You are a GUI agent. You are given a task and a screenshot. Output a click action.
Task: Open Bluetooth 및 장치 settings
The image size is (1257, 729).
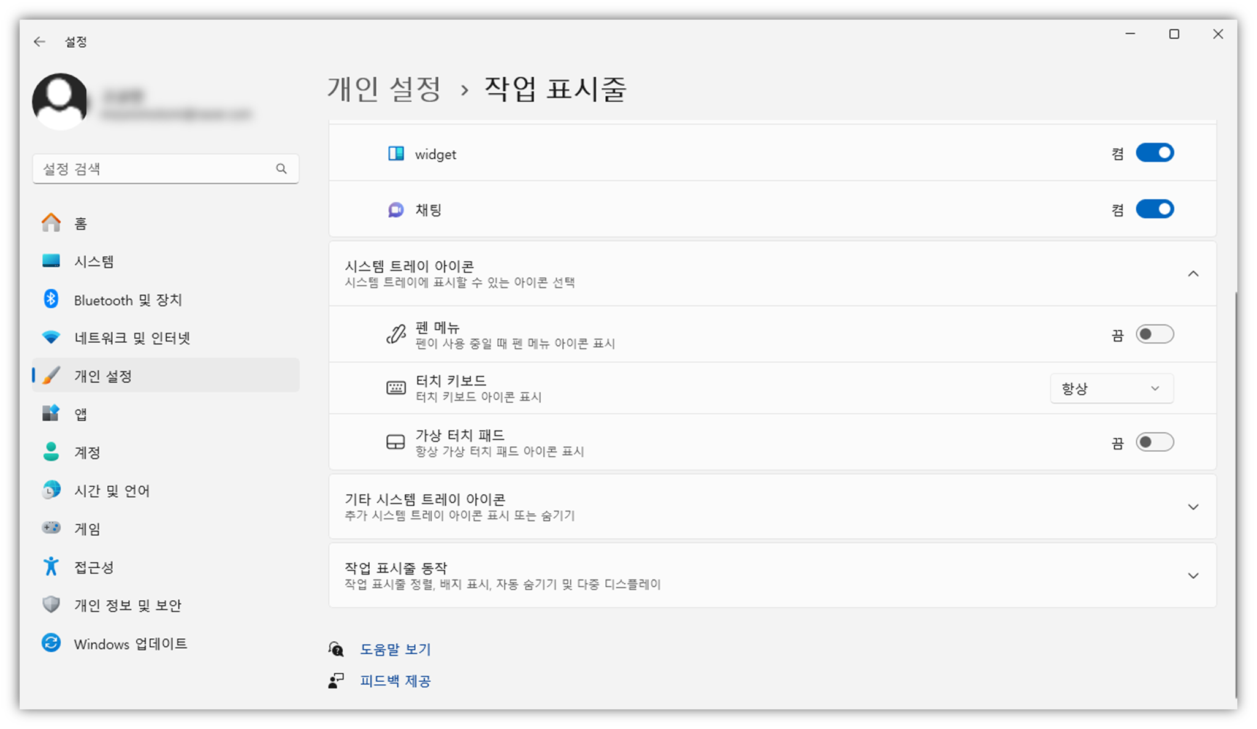[x=128, y=299]
